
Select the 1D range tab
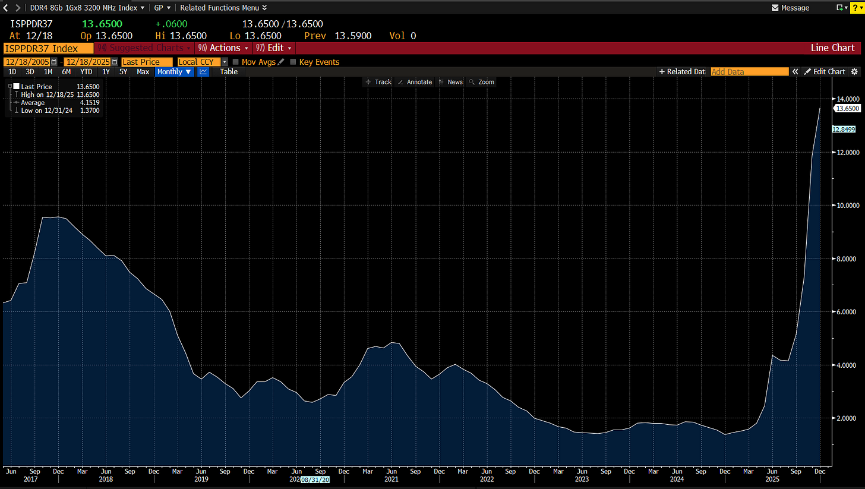click(12, 71)
